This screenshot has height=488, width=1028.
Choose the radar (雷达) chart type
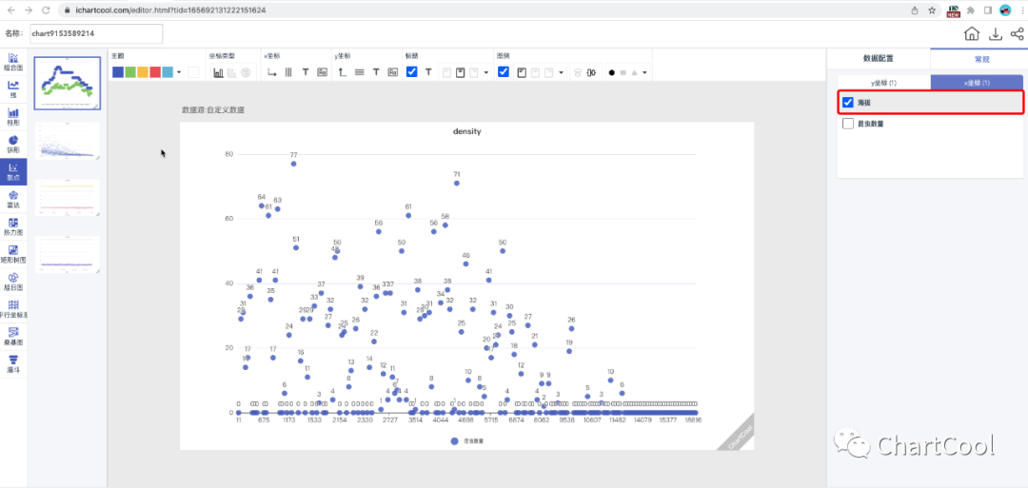pos(13,198)
